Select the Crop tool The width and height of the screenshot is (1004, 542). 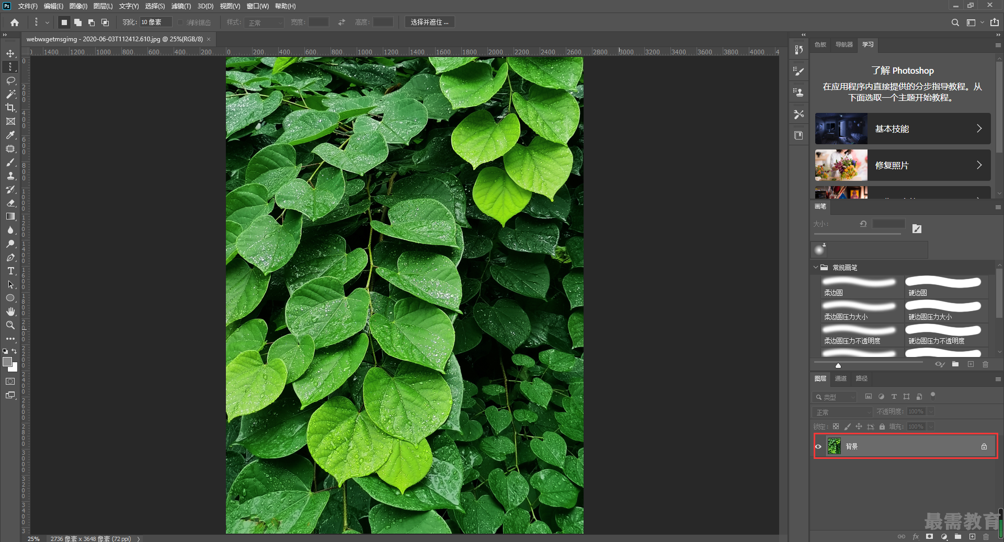coord(10,108)
